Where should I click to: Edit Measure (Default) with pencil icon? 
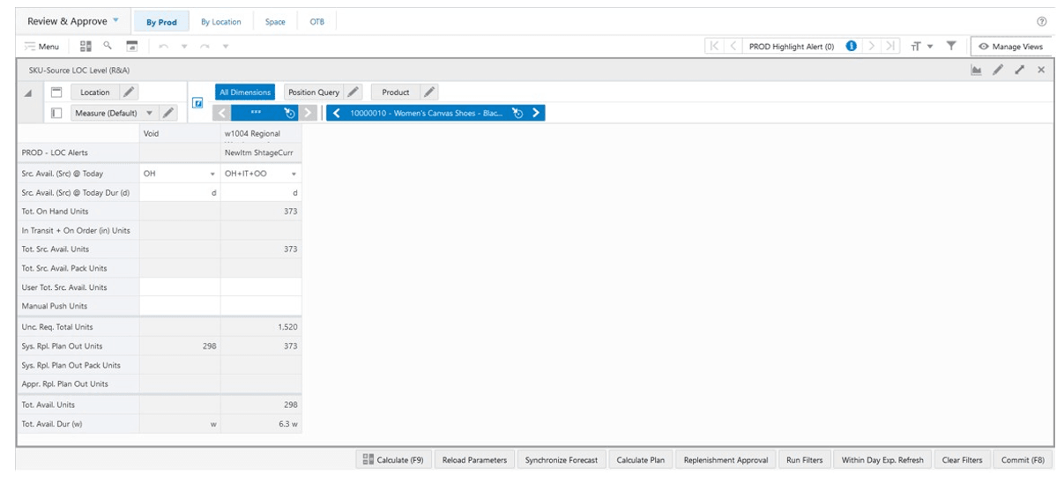point(168,113)
